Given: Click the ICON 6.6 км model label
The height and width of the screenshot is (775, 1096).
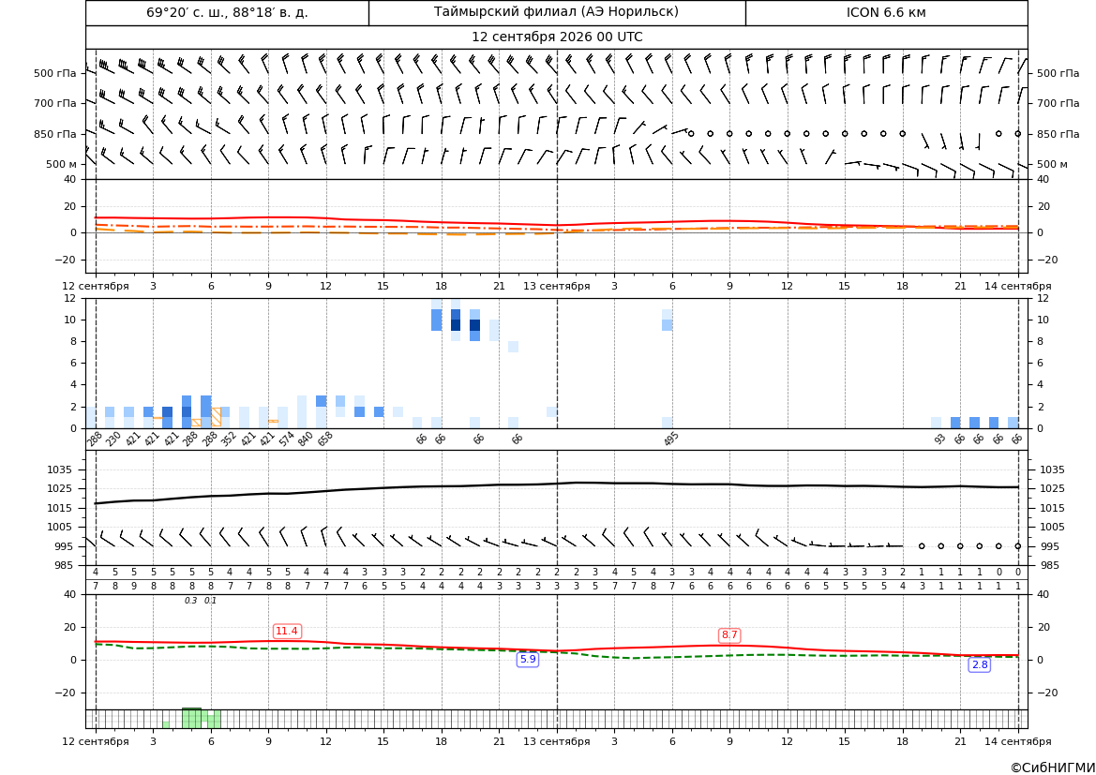Looking at the screenshot, I should [886, 12].
